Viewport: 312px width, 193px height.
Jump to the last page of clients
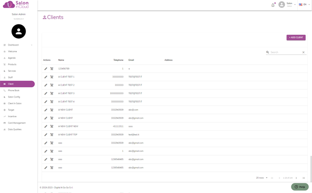pyautogui.click(x=304, y=178)
